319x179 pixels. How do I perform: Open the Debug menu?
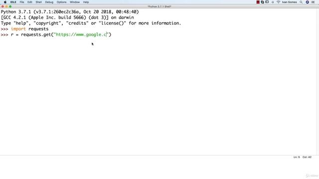[x=49, y=2]
